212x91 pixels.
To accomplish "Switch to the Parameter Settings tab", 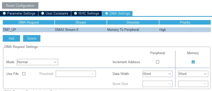I will [x=19, y=13].
